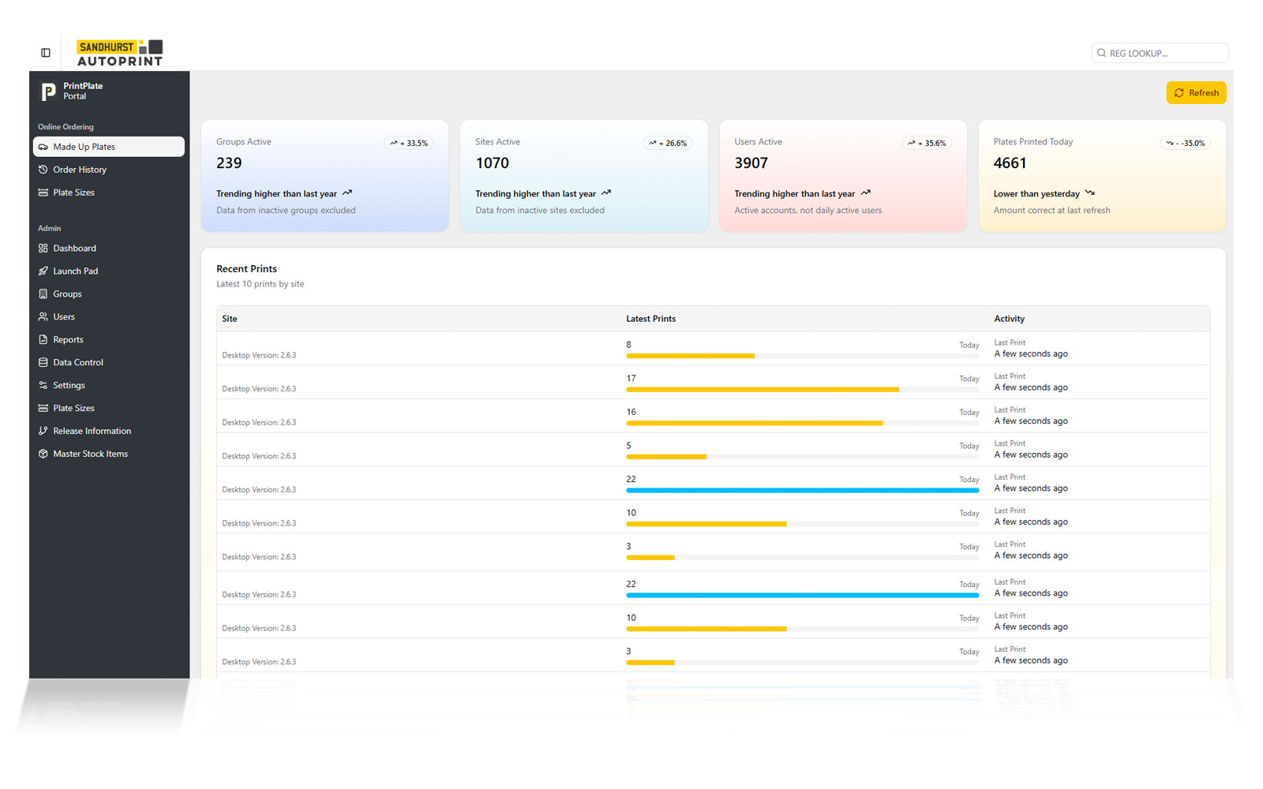The image size is (1263, 789).
Task: Click 'Active accounts, not daily active users'
Action: (808, 211)
